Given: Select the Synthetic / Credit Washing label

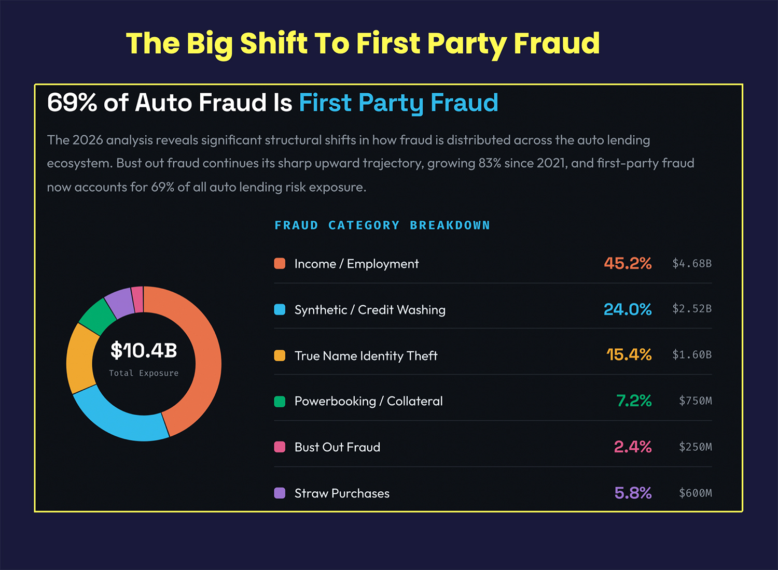Looking at the screenshot, I should click(370, 310).
